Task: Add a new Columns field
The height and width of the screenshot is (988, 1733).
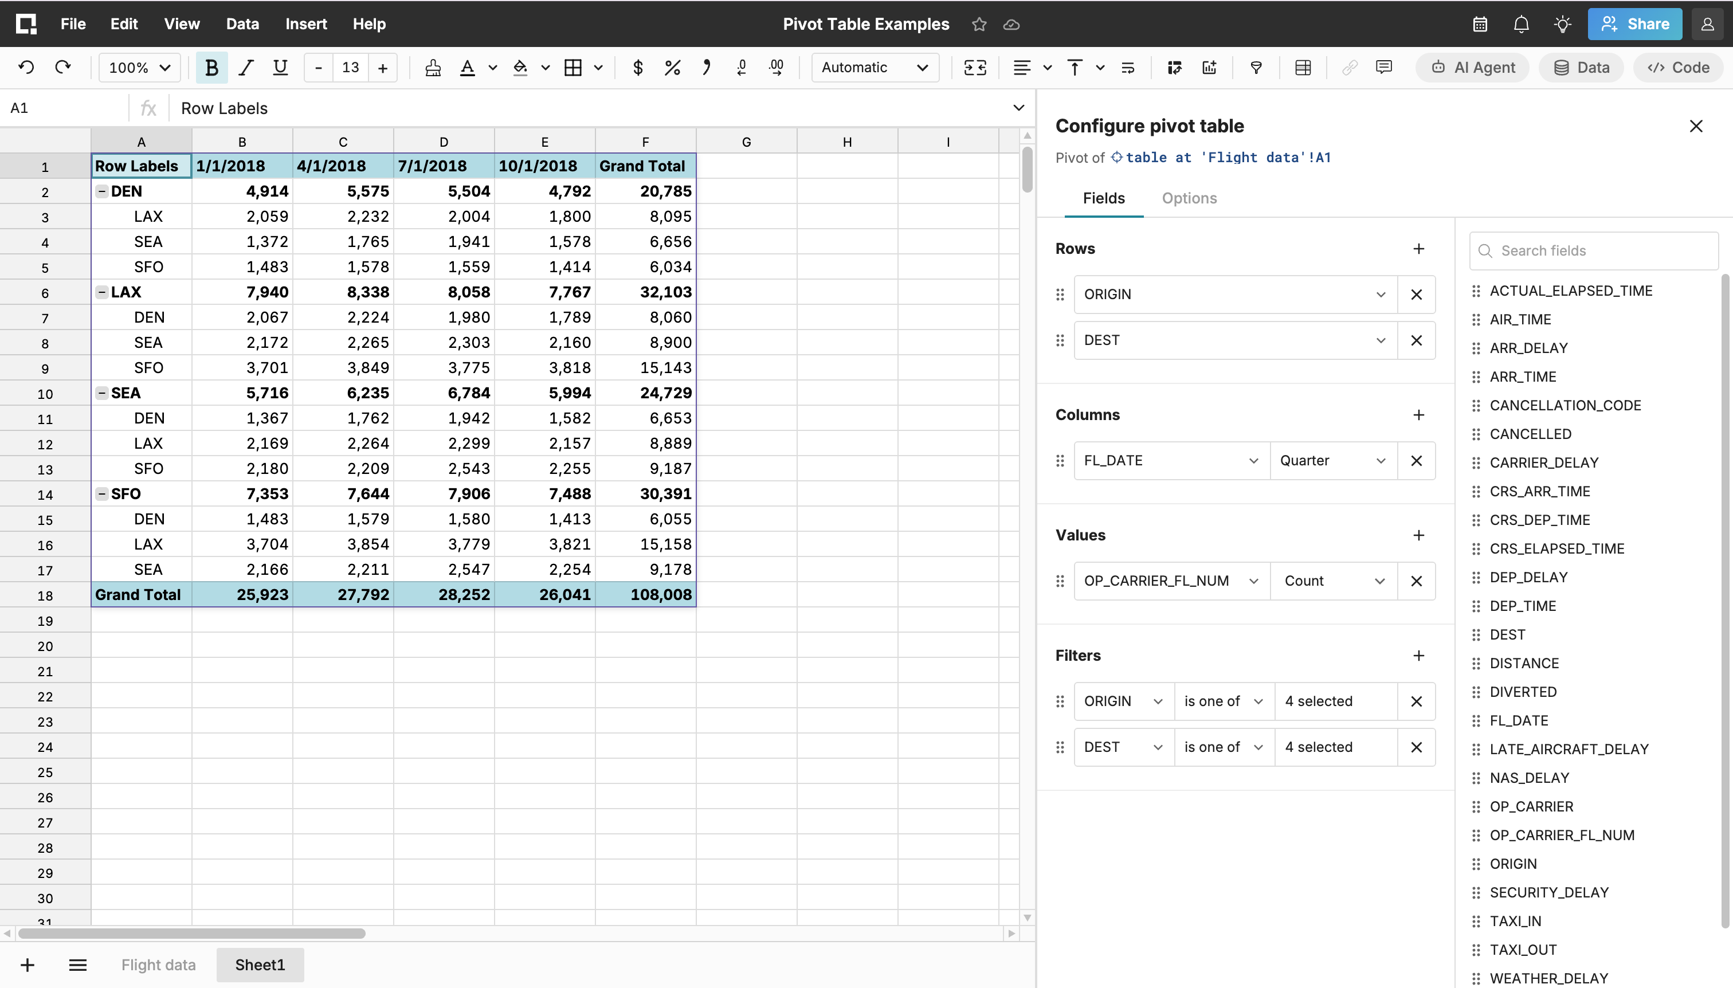Action: pyautogui.click(x=1418, y=414)
